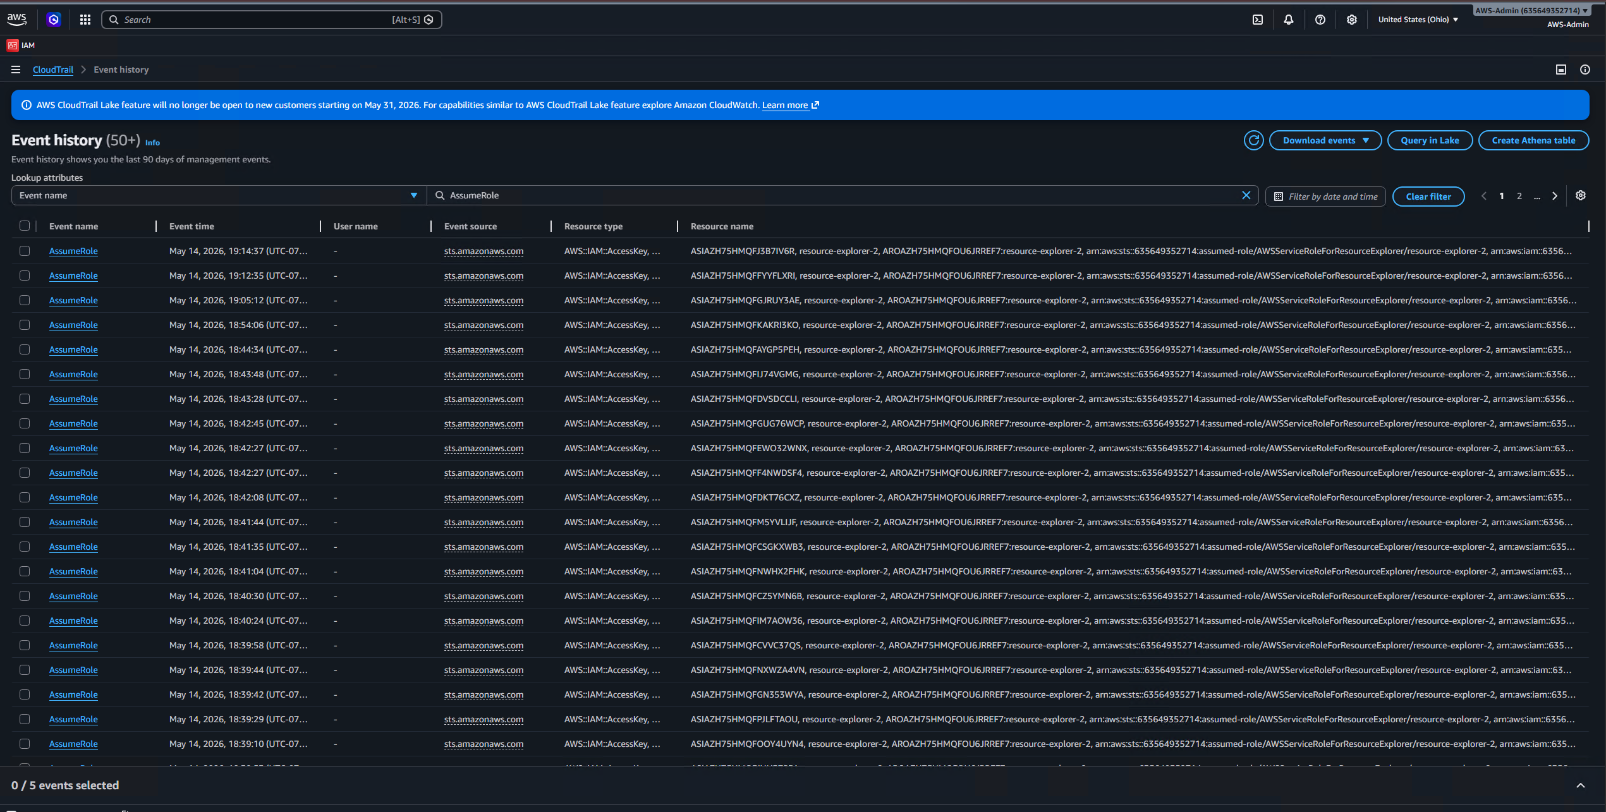
Task: Check the event at 19:12:35
Action: click(25, 276)
